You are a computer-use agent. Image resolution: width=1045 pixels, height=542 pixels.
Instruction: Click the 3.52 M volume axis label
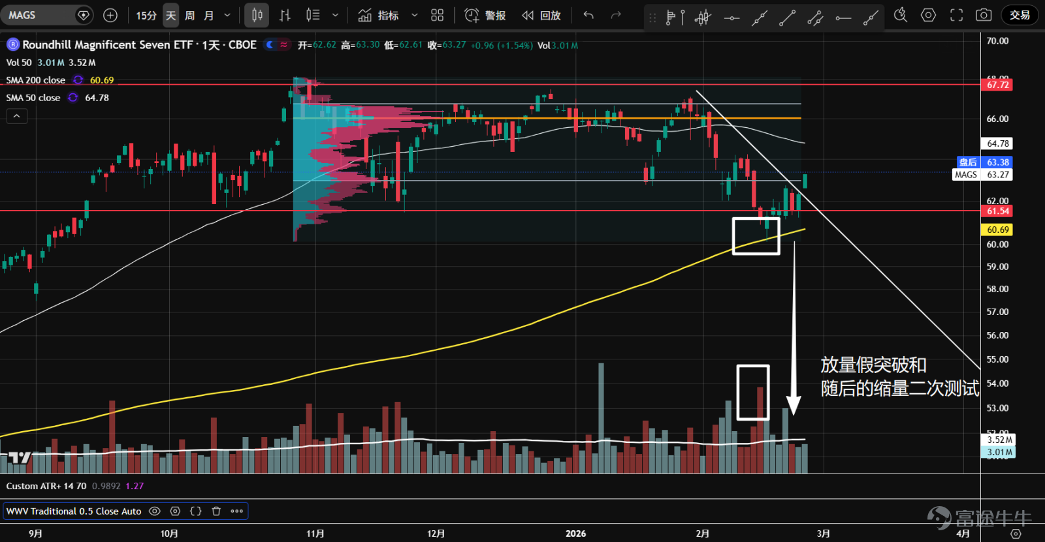pyautogui.click(x=999, y=440)
